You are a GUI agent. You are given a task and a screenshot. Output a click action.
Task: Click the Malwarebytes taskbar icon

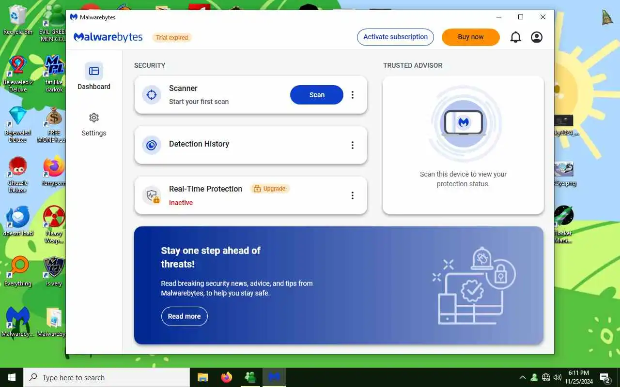[x=274, y=377]
